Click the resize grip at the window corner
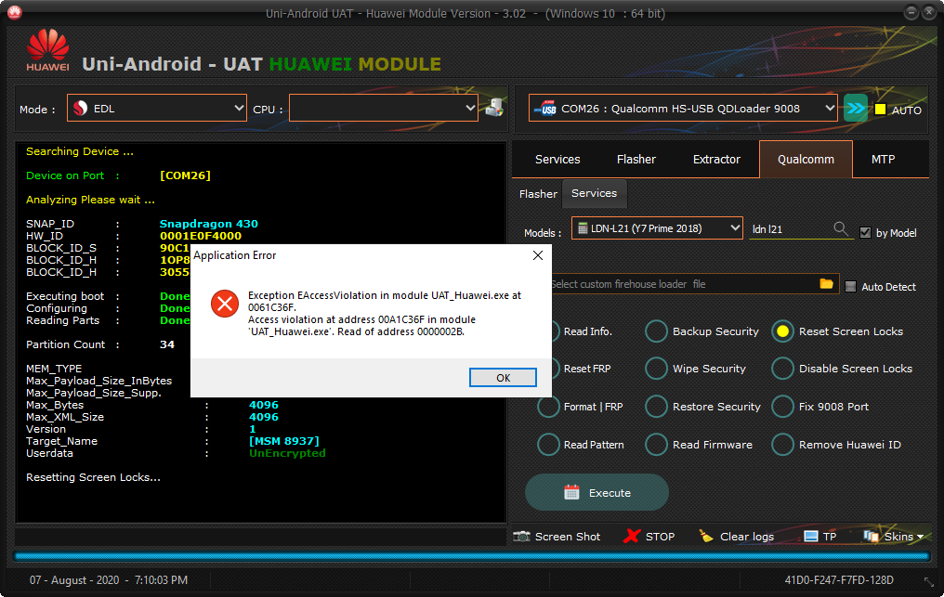 [929, 582]
